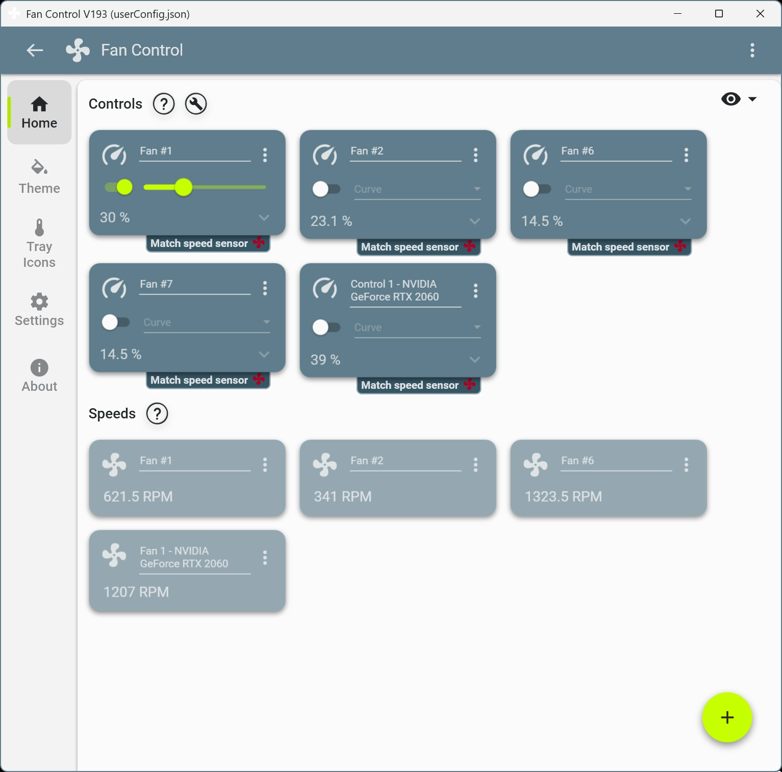Open the Theme sidebar tab
Viewport: 782px width, 772px height.
39,177
